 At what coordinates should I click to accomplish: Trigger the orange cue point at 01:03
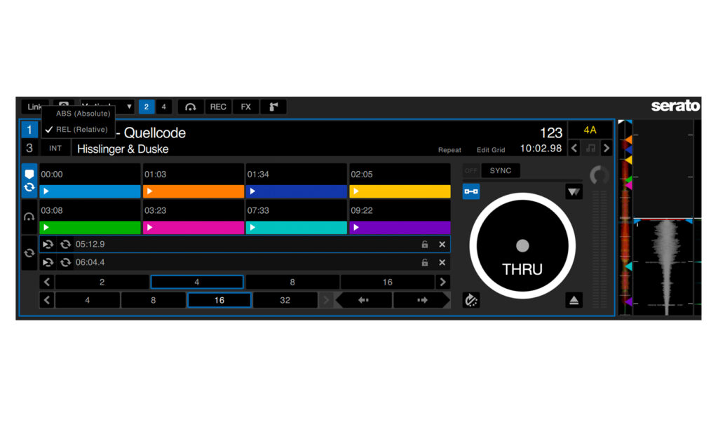(x=194, y=191)
